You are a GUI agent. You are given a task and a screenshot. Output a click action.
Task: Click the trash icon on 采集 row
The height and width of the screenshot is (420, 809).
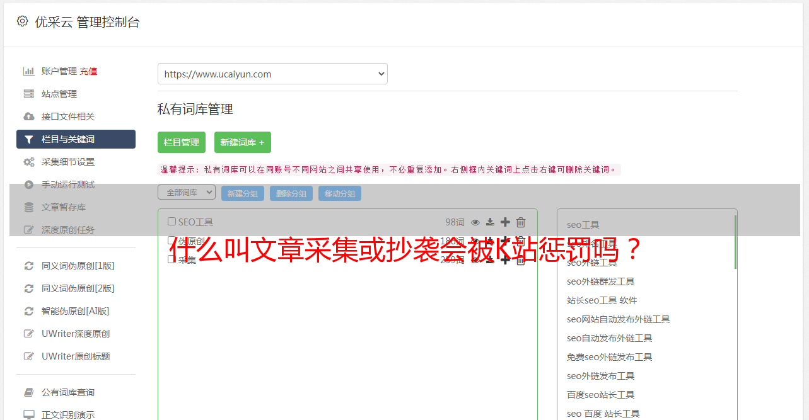click(521, 260)
